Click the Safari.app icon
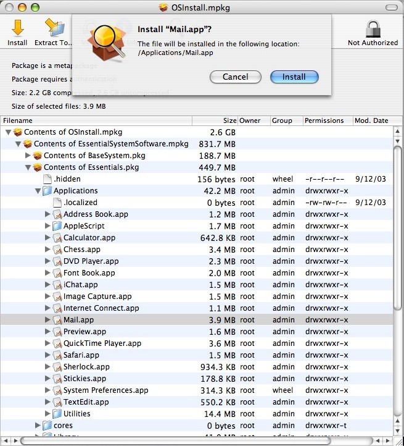The width and height of the screenshot is (404, 446). click(57, 355)
